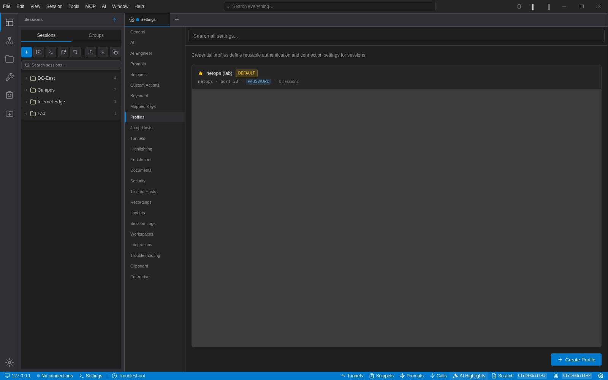Open the topology graph icon in activity bar

[x=9, y=41]
